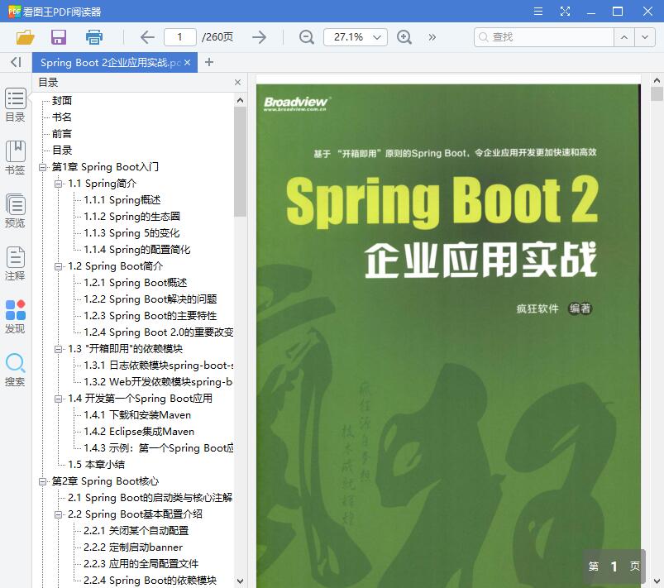The height and width of the screenshot is (588, 664).
Task: Open the 书签 bookmarks panel
Action: 15,158
